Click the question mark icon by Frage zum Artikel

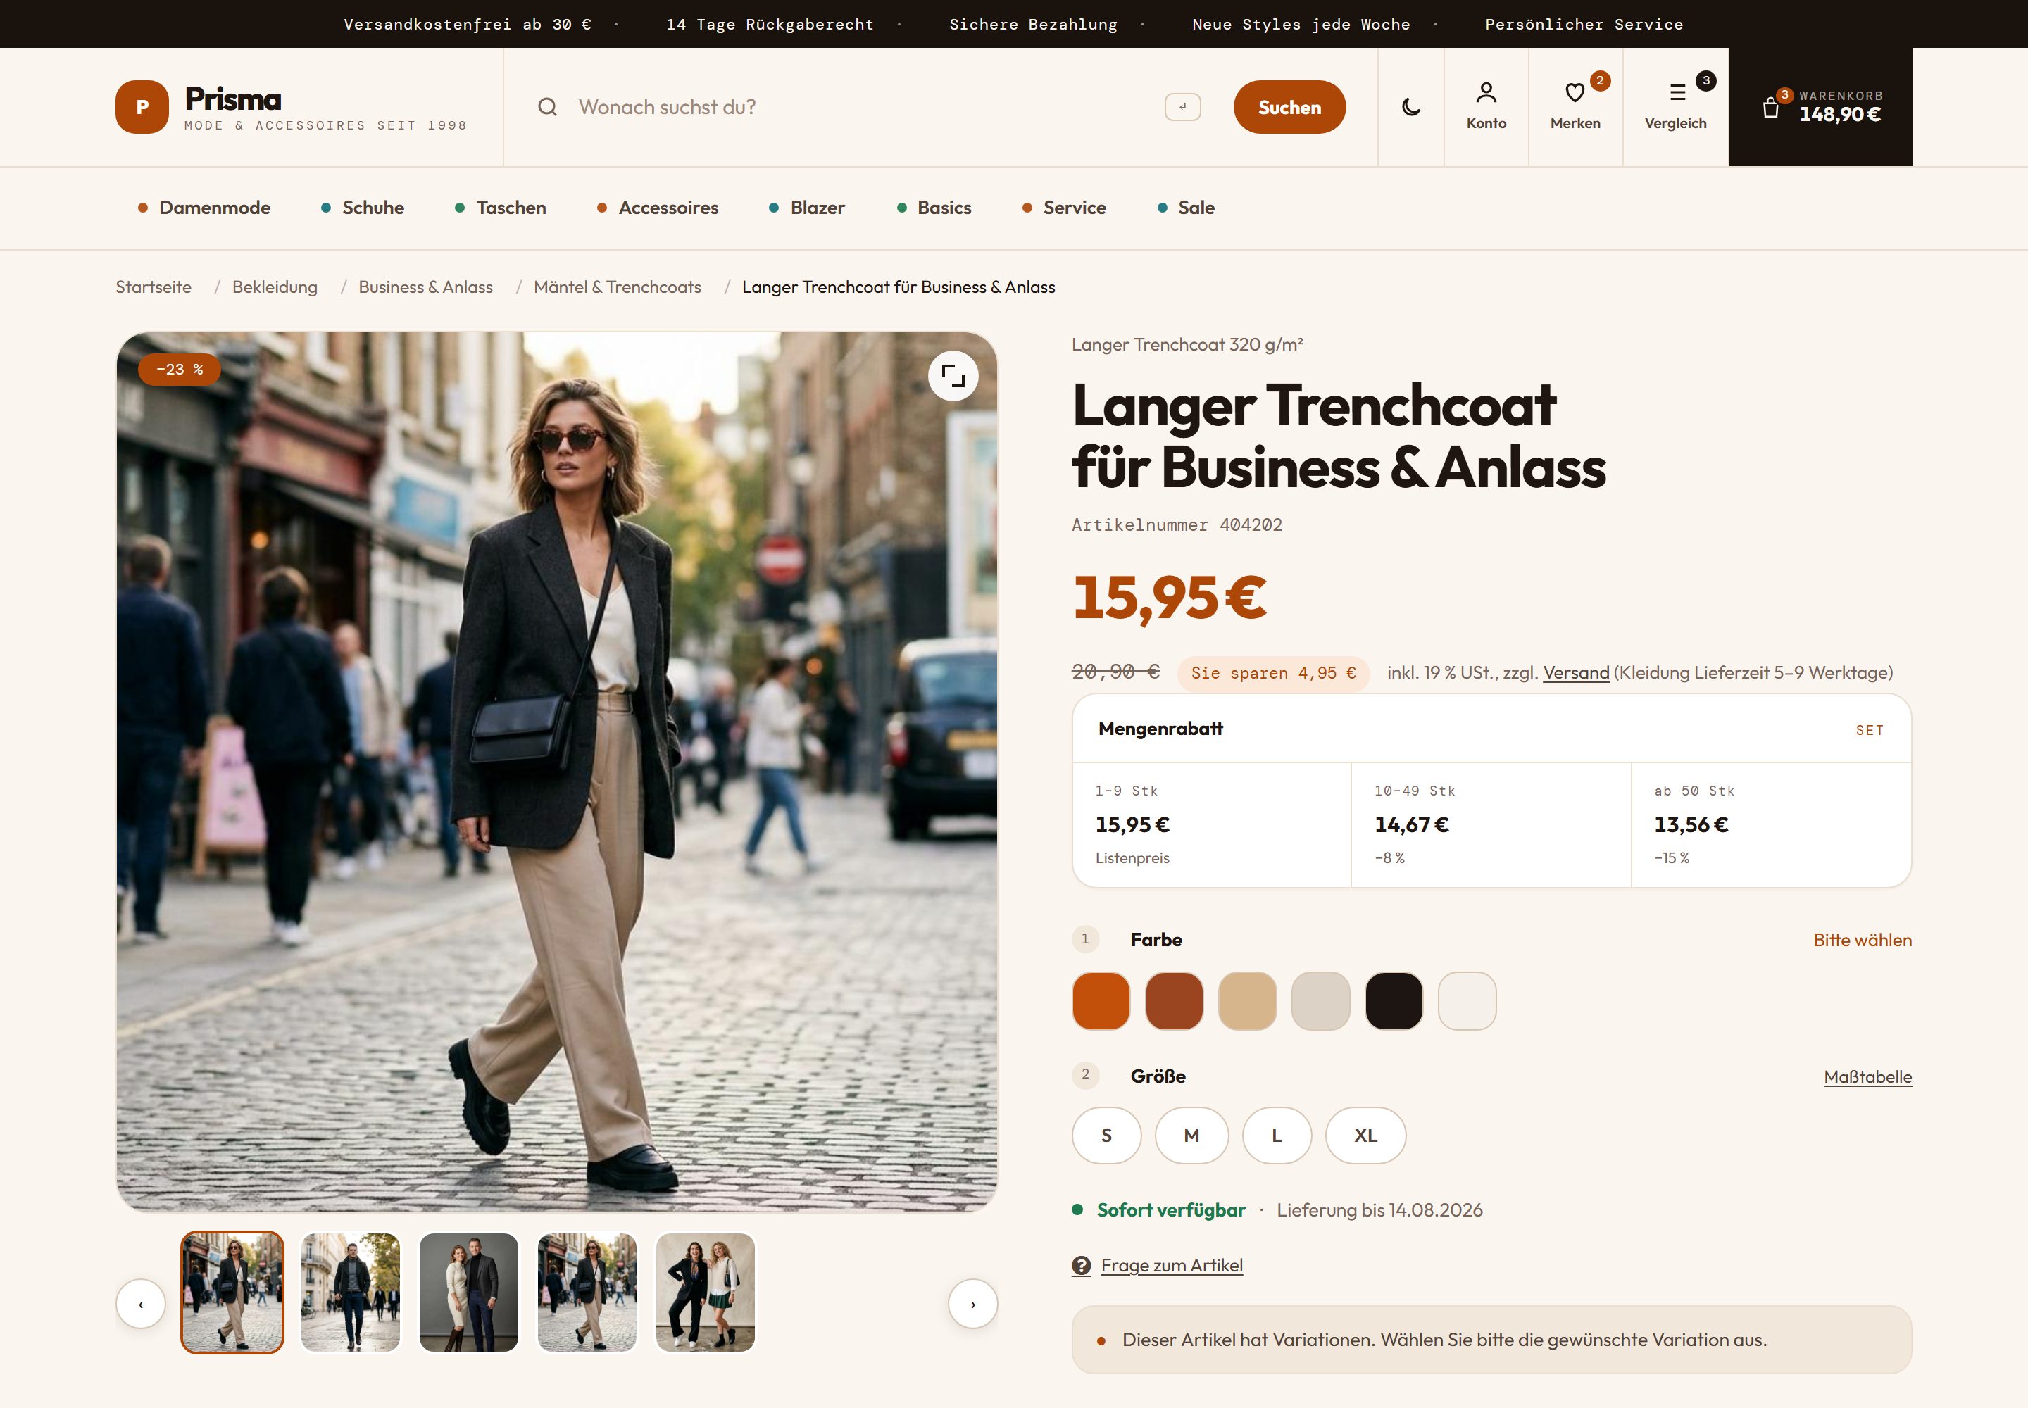point(1081,1265)
